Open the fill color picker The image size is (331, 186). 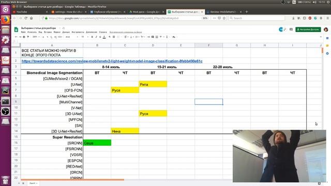110,37
